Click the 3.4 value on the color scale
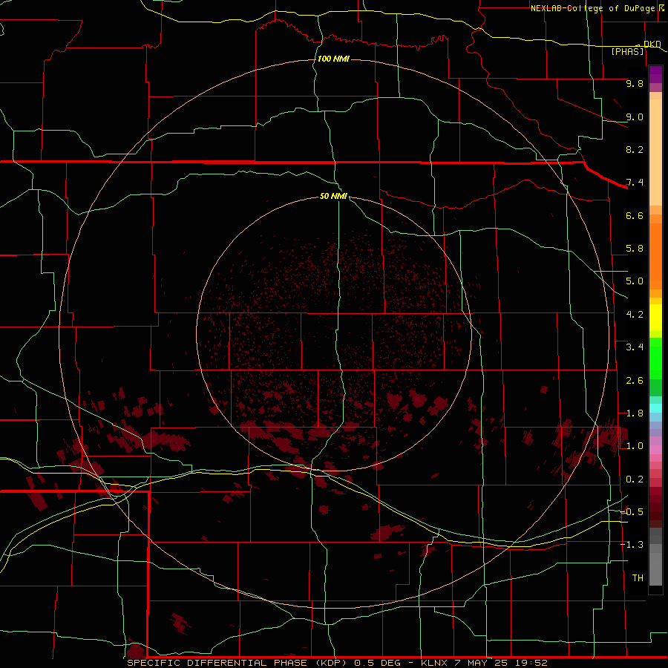This screenshot has width=668, height=668. 635,347
